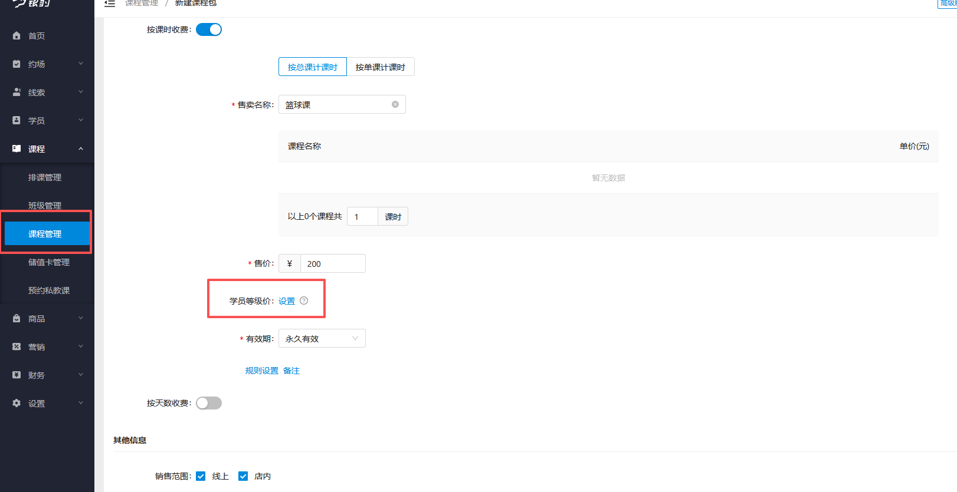957x492 pixels.
Task: Click the 课程名称 column header
Action: (x=304, y=146)
